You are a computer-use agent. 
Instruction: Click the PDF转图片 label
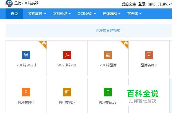tap(108, 65)
